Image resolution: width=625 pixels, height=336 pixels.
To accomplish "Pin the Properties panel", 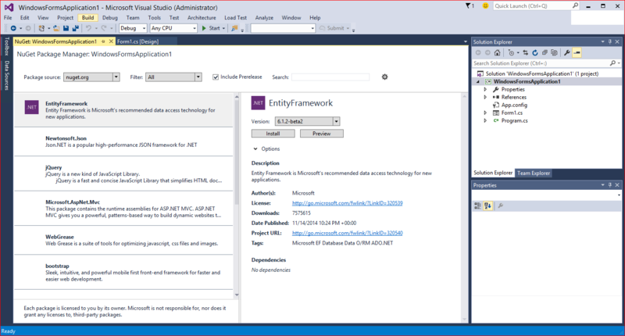I will click(x=610, y=185).
